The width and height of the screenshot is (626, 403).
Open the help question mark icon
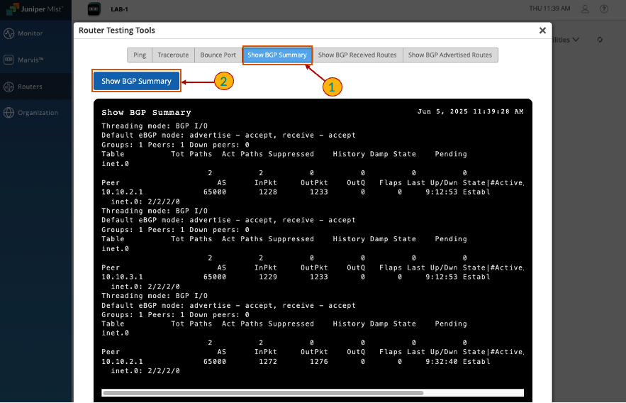point(603,9)
